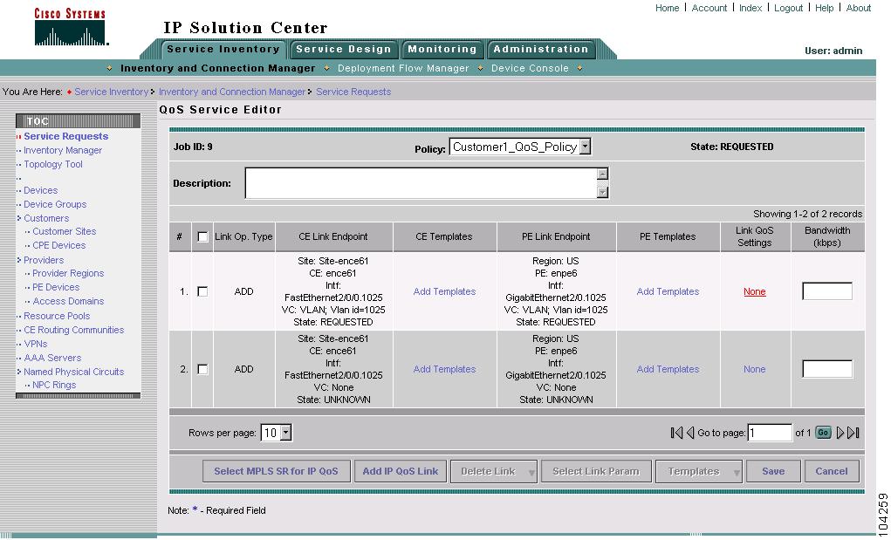Open the Help link
This screenshot has width=891, height=540.
pos(824,8)
